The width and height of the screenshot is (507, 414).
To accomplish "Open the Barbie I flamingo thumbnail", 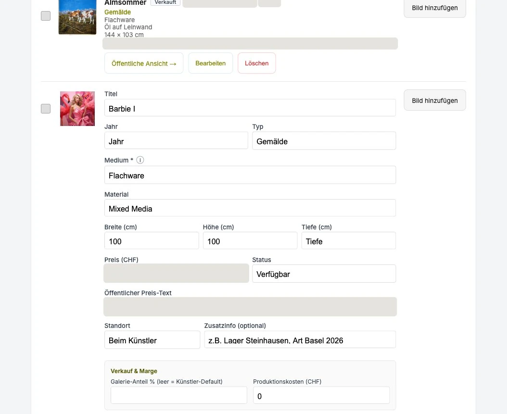I will click(x=77, y=109).
